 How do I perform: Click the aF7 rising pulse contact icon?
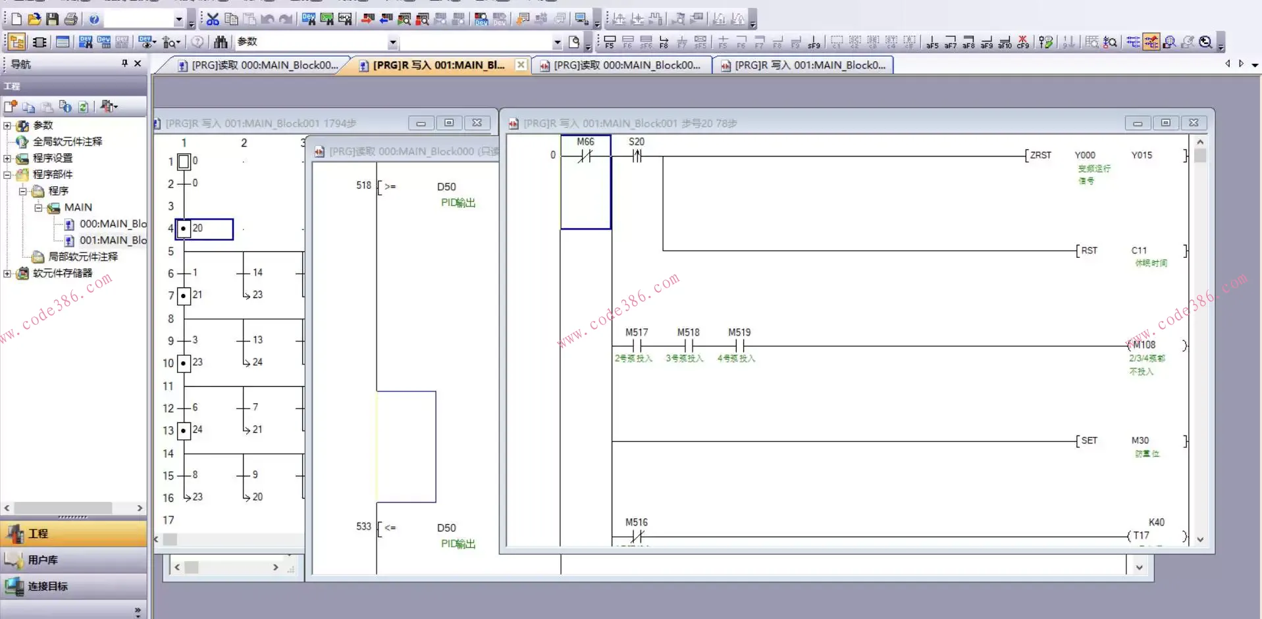(951, 43)
